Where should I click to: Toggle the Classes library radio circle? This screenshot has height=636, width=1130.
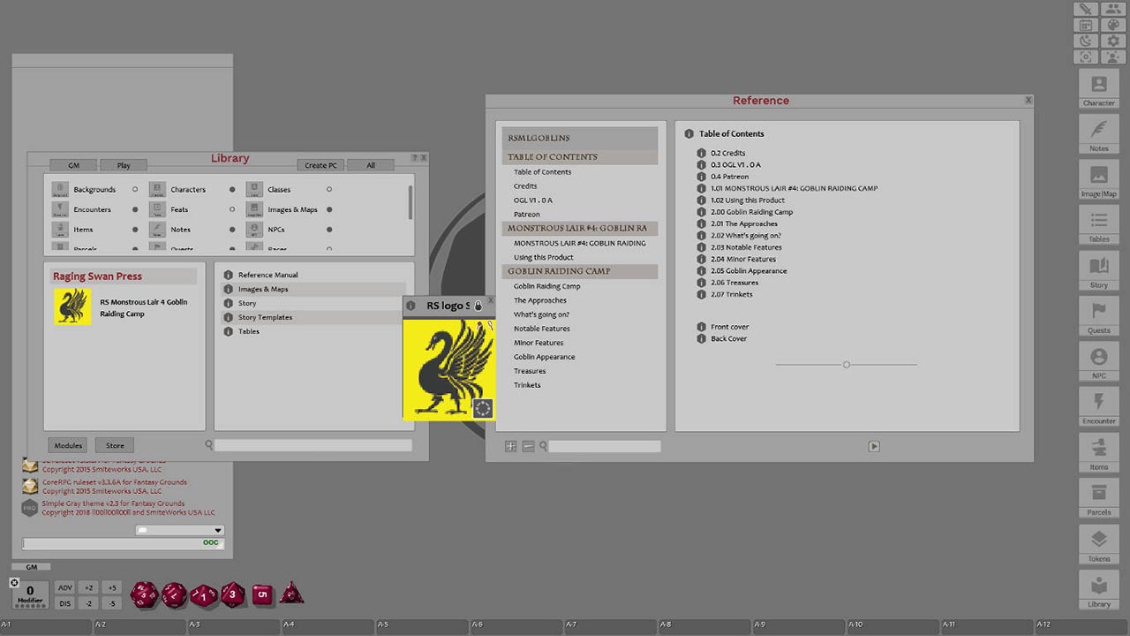pos(329,189)
